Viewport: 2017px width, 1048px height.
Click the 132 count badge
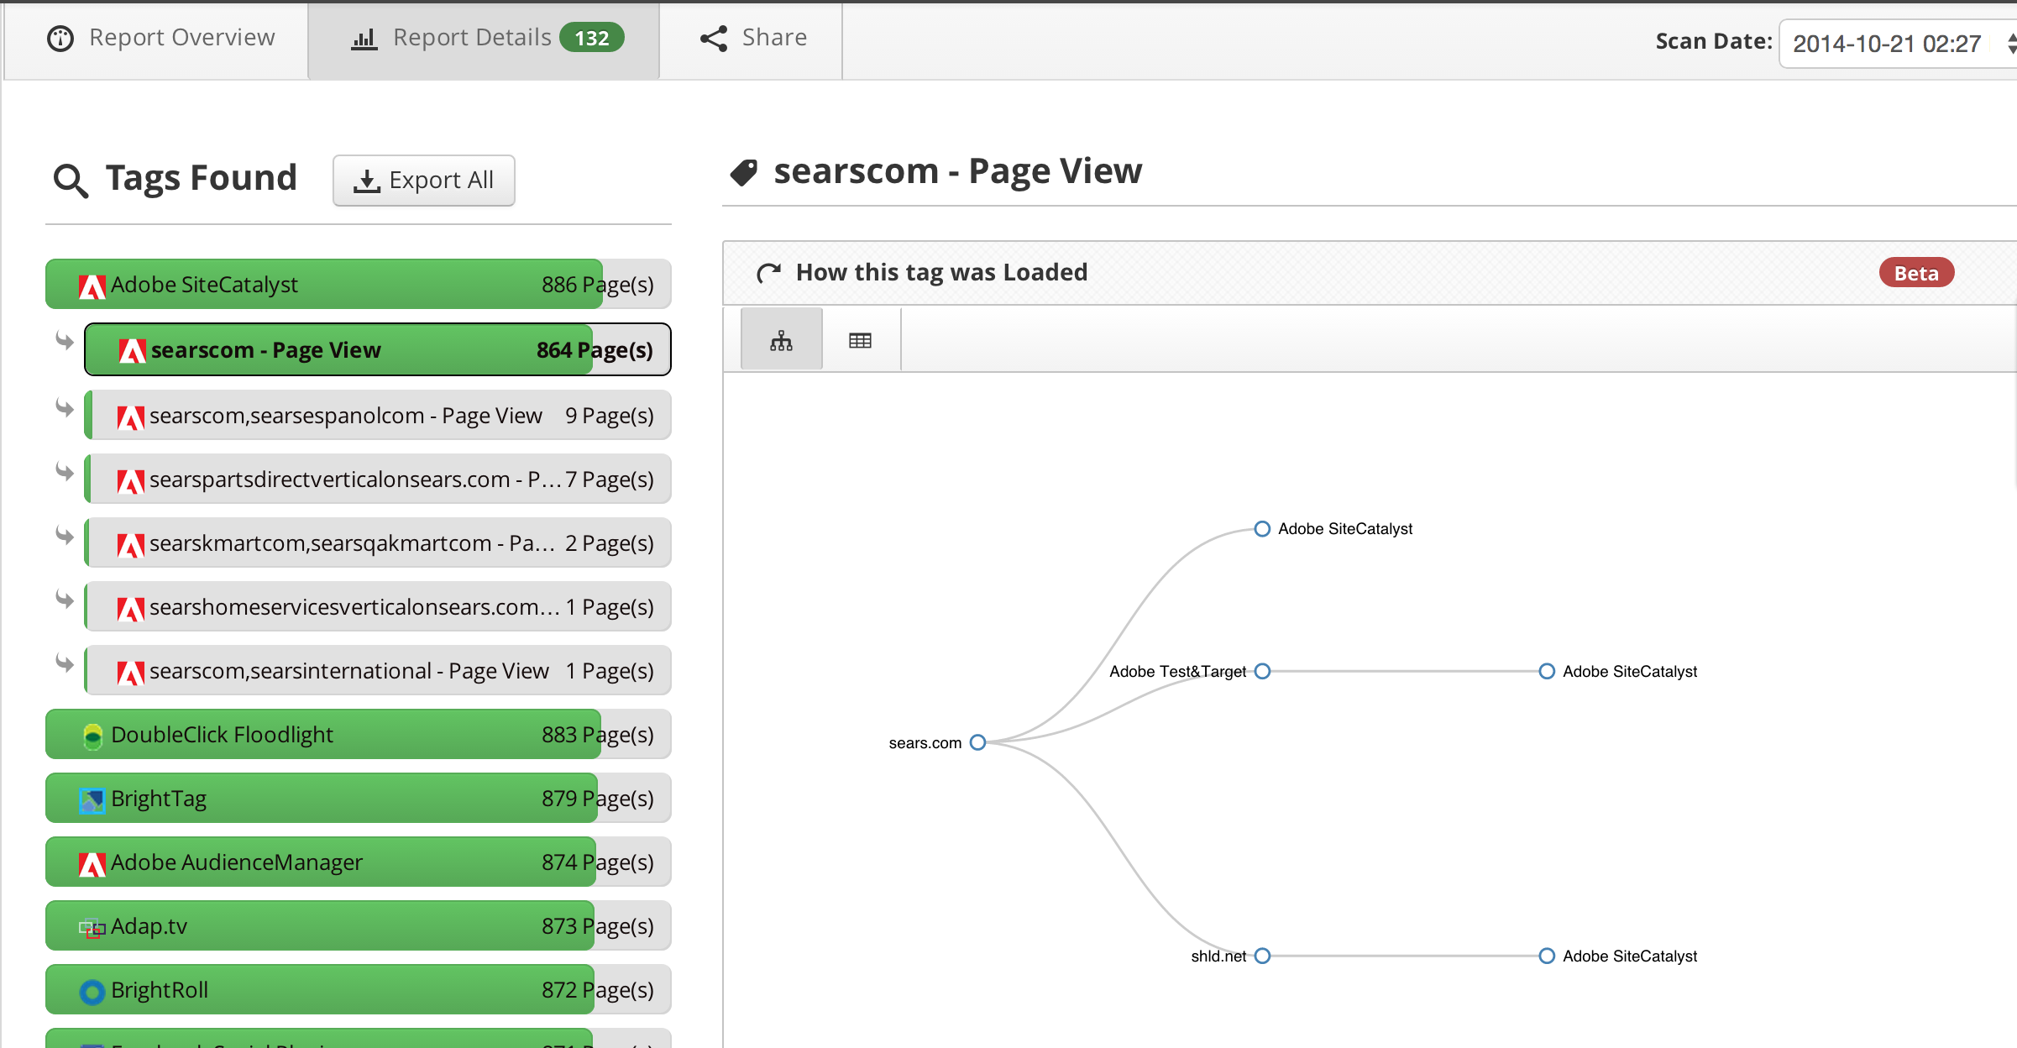592,38
